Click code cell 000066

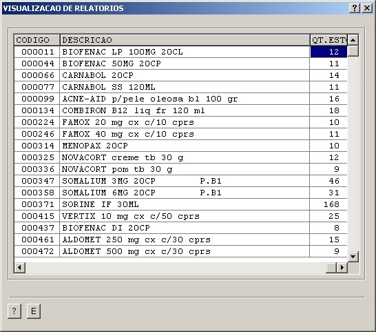click(37, 75)
